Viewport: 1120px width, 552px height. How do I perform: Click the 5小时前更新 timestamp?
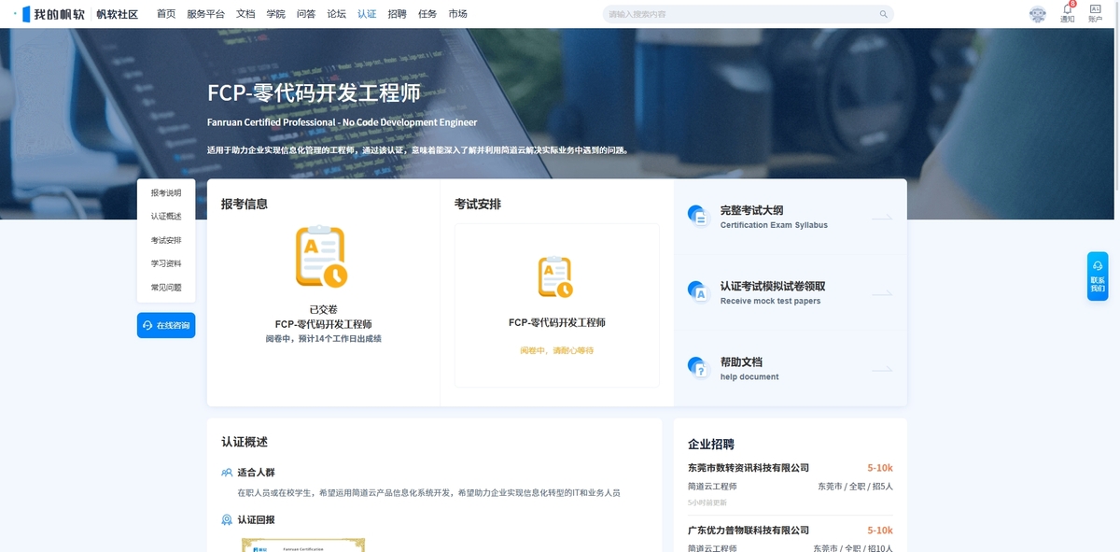[x=707, y=502]
